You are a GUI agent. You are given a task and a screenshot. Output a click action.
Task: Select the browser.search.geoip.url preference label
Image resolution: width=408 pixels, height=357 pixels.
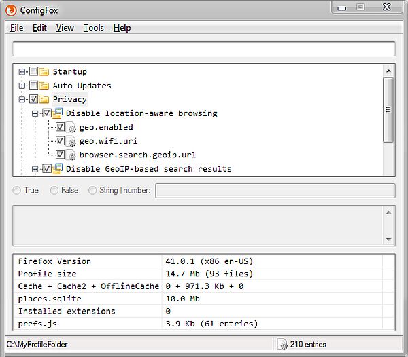point(137,155)
